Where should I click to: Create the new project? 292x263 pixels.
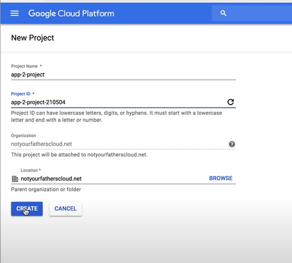[x=27, y=209]
